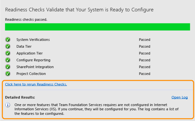Click Passed status next to Project Collection

(x=145, y=74)
